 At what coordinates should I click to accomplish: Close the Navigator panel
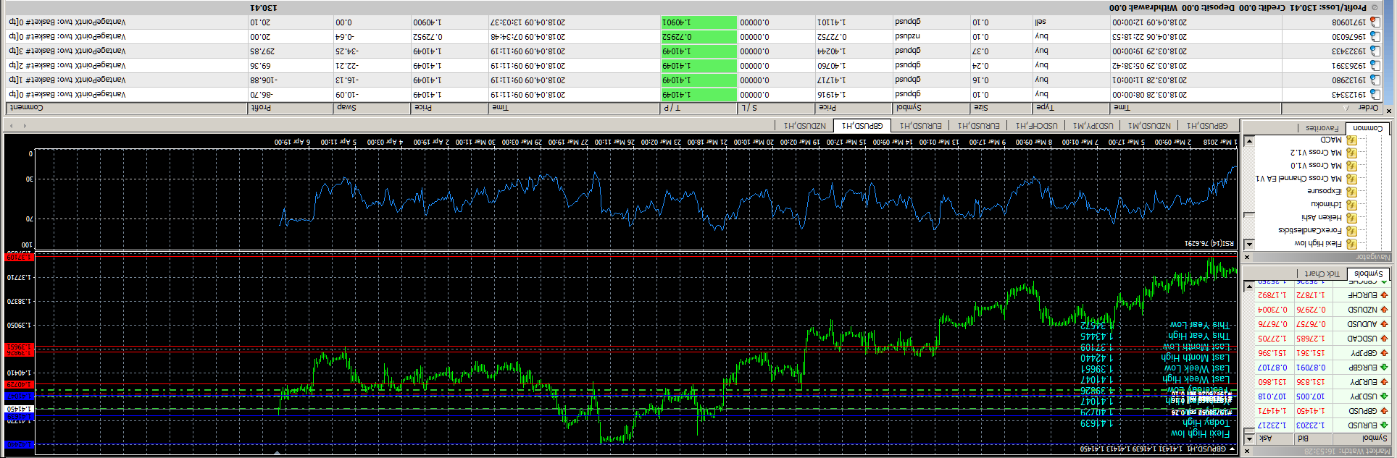(1248, 257)
